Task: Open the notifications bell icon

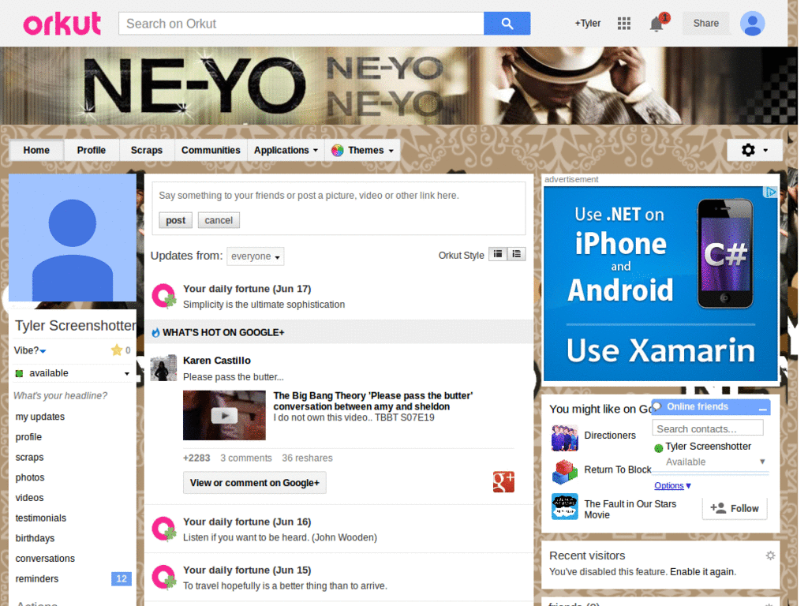Action: [657, 24]
